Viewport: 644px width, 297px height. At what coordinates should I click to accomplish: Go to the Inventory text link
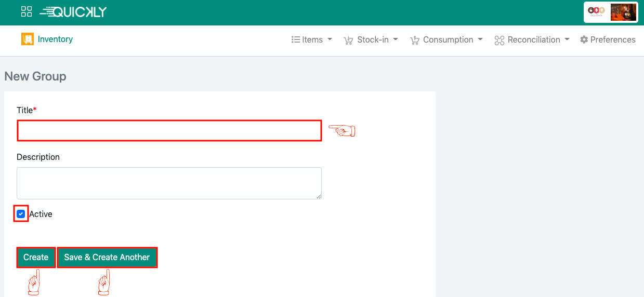click(x=55, y=39)
